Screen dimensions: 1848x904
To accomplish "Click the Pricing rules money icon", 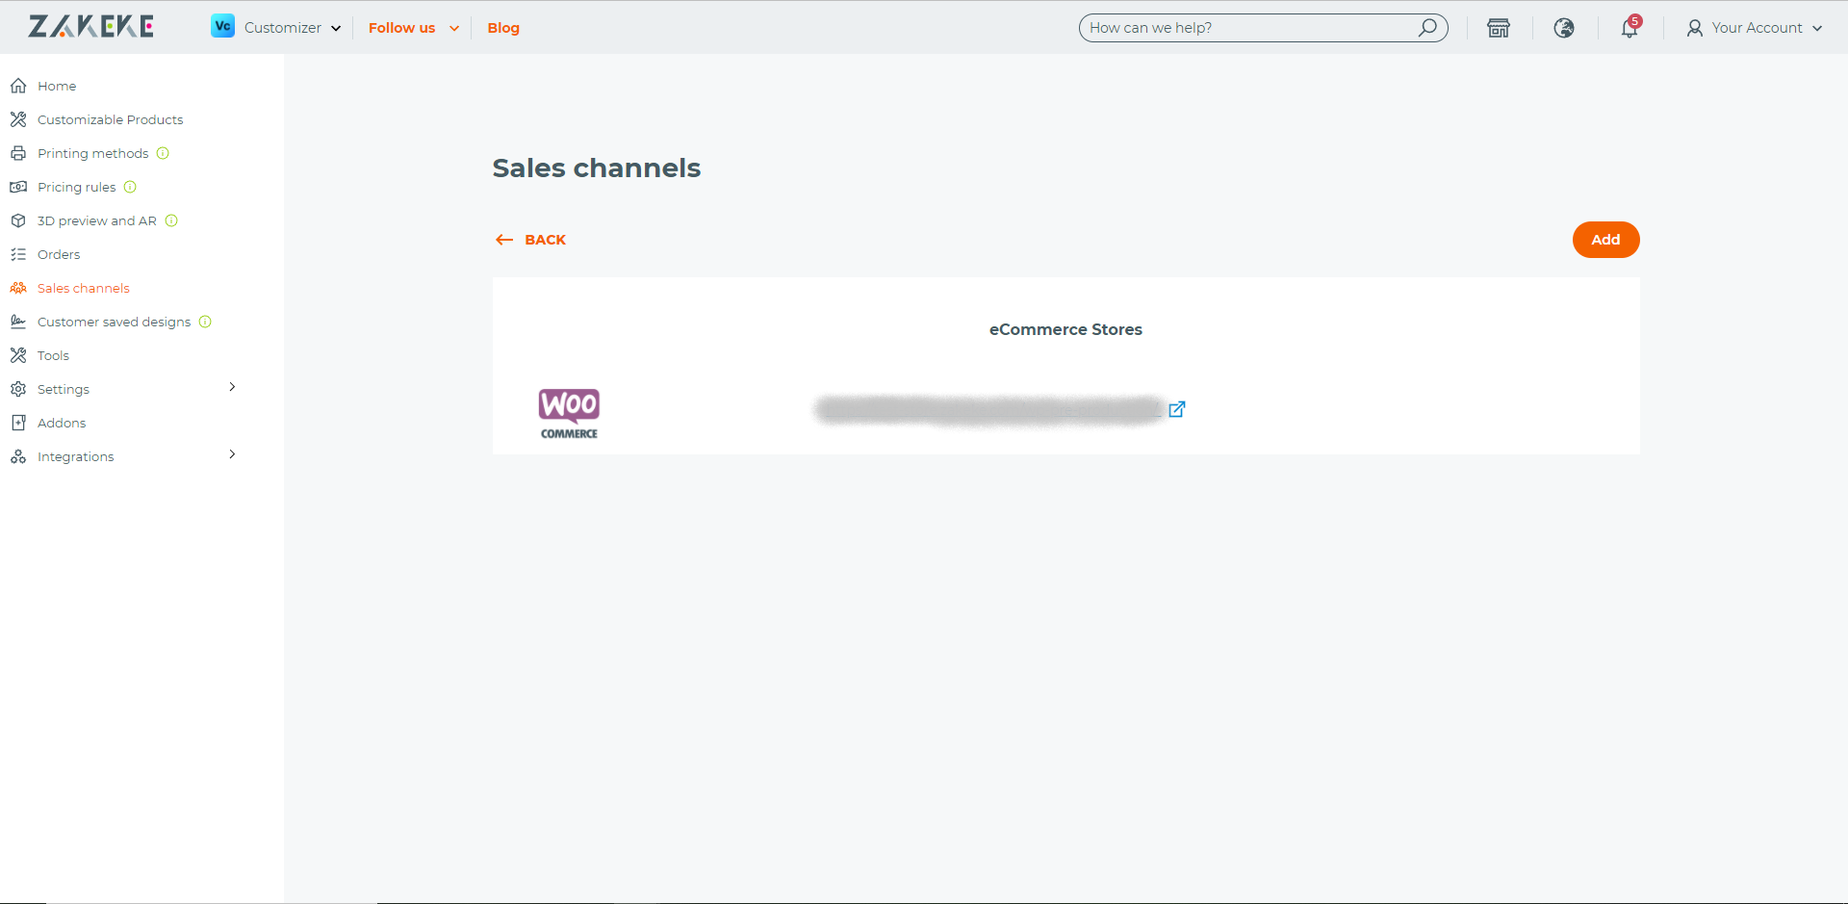I will pos(18,187).
